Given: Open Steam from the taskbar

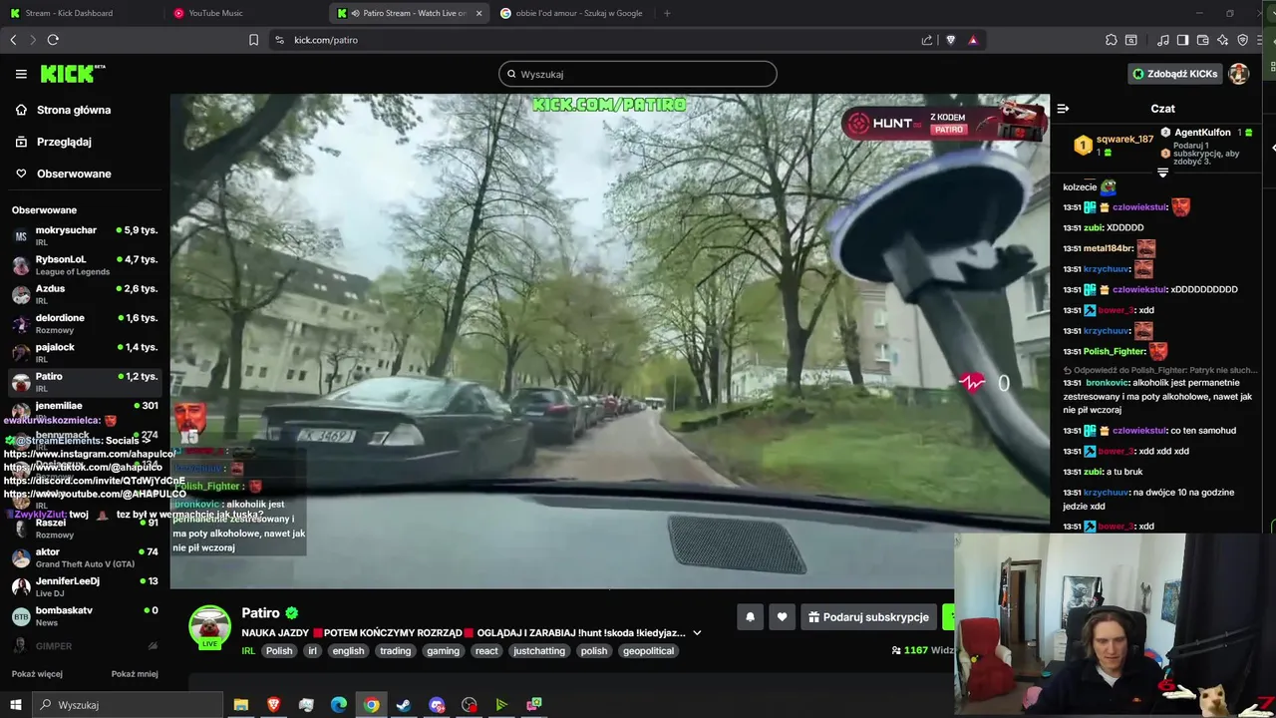Looking at the screenshot, I should [x=404, y=705].
